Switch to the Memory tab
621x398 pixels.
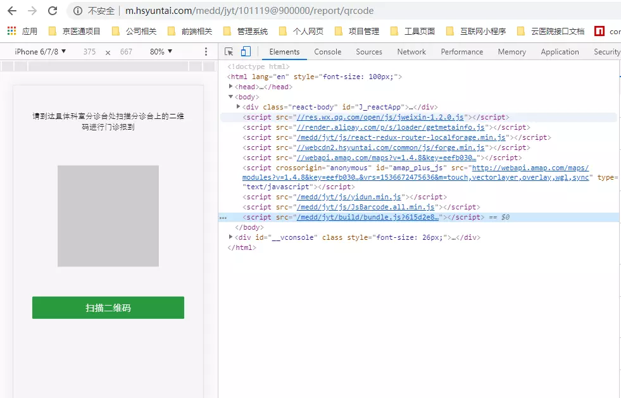[511, 51]
